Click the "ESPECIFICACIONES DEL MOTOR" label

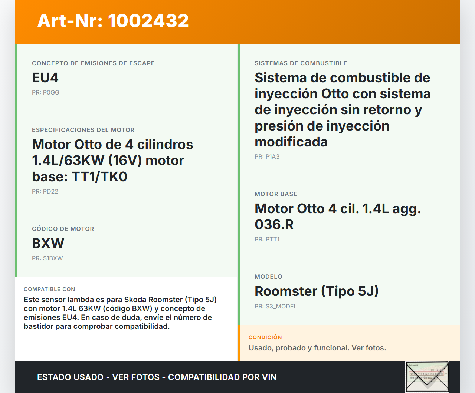pos(83,130)
